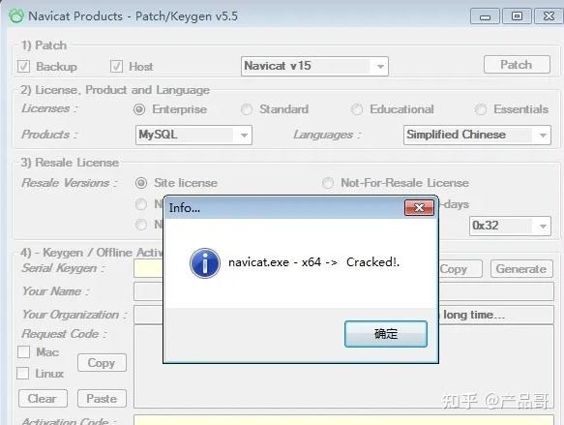
Task: Toggle the Mac checkbox
Action: [x=24, y=352]
